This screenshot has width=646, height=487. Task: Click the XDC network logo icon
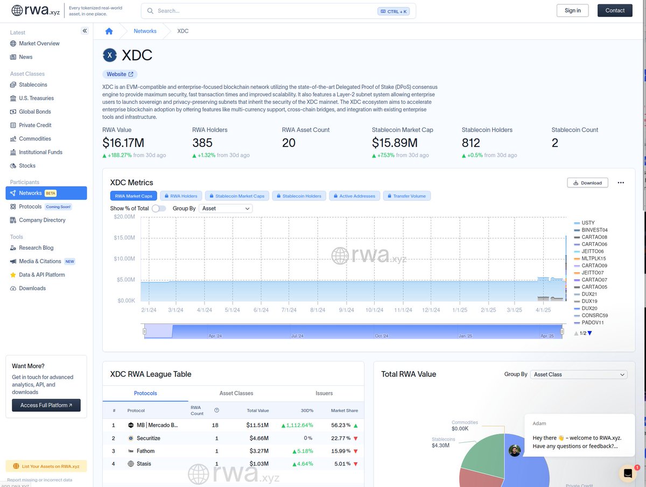tap(110, 55)
